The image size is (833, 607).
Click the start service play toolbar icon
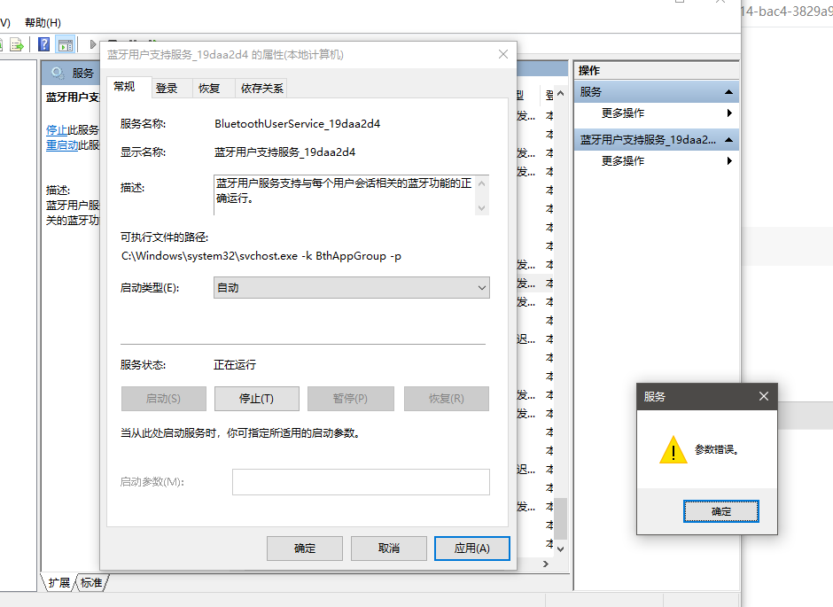(x=92, y=44)
